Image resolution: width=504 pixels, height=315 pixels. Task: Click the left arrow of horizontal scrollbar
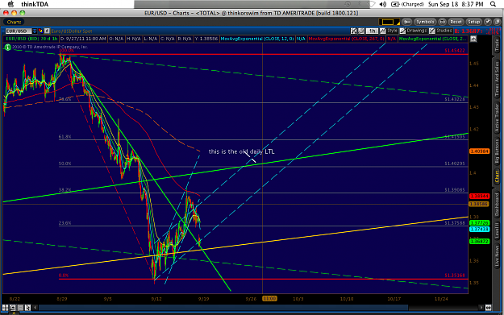35,308
